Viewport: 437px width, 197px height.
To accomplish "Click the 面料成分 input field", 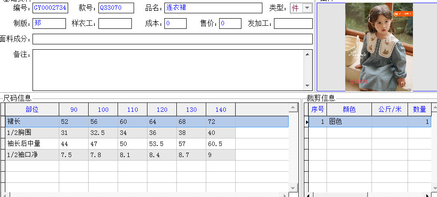I will pos(172,39).
